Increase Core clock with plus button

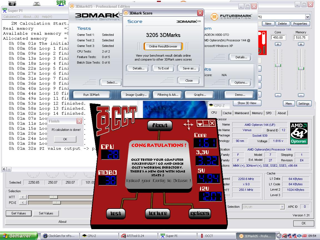pyautogui.click(x=278, y=44)
